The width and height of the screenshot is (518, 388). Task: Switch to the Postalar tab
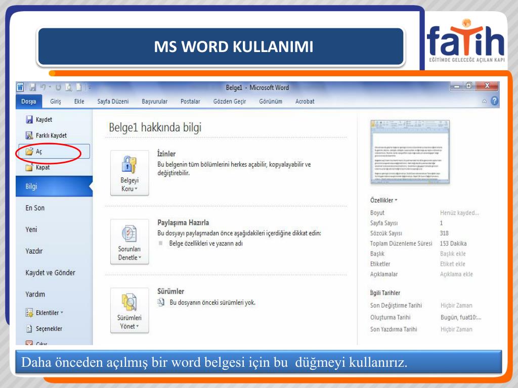(190, 101)
